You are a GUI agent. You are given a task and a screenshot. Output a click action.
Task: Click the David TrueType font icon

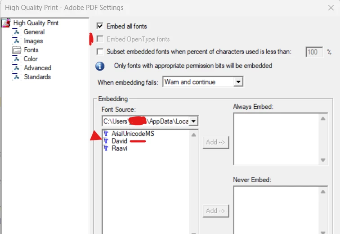[x=106, y=141]
